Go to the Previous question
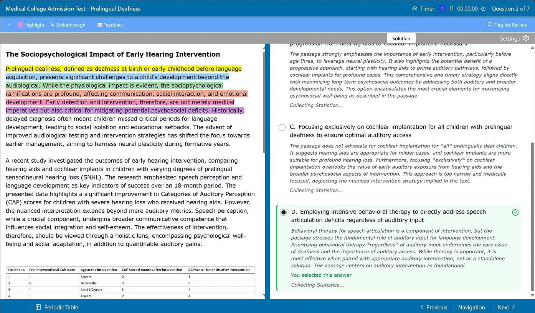Screen dimensions: 535x313 pyautogui.click(x=434, y=307)
